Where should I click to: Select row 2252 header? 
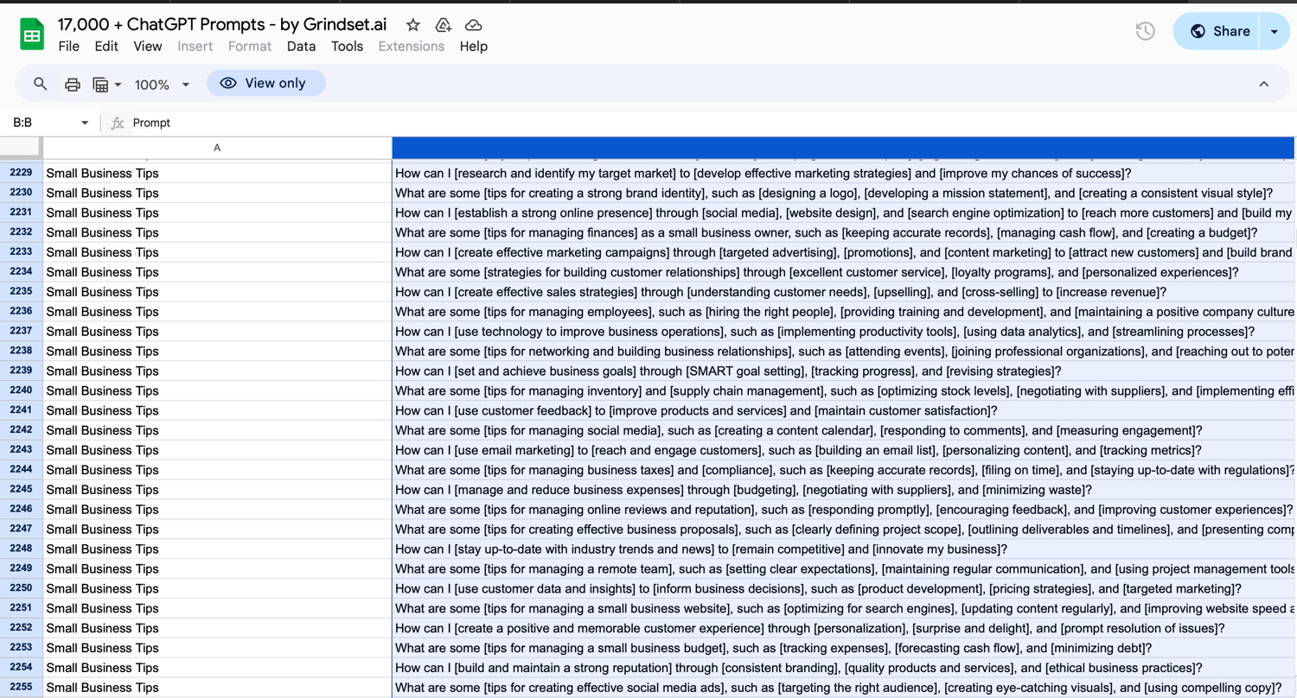(21, 628)
